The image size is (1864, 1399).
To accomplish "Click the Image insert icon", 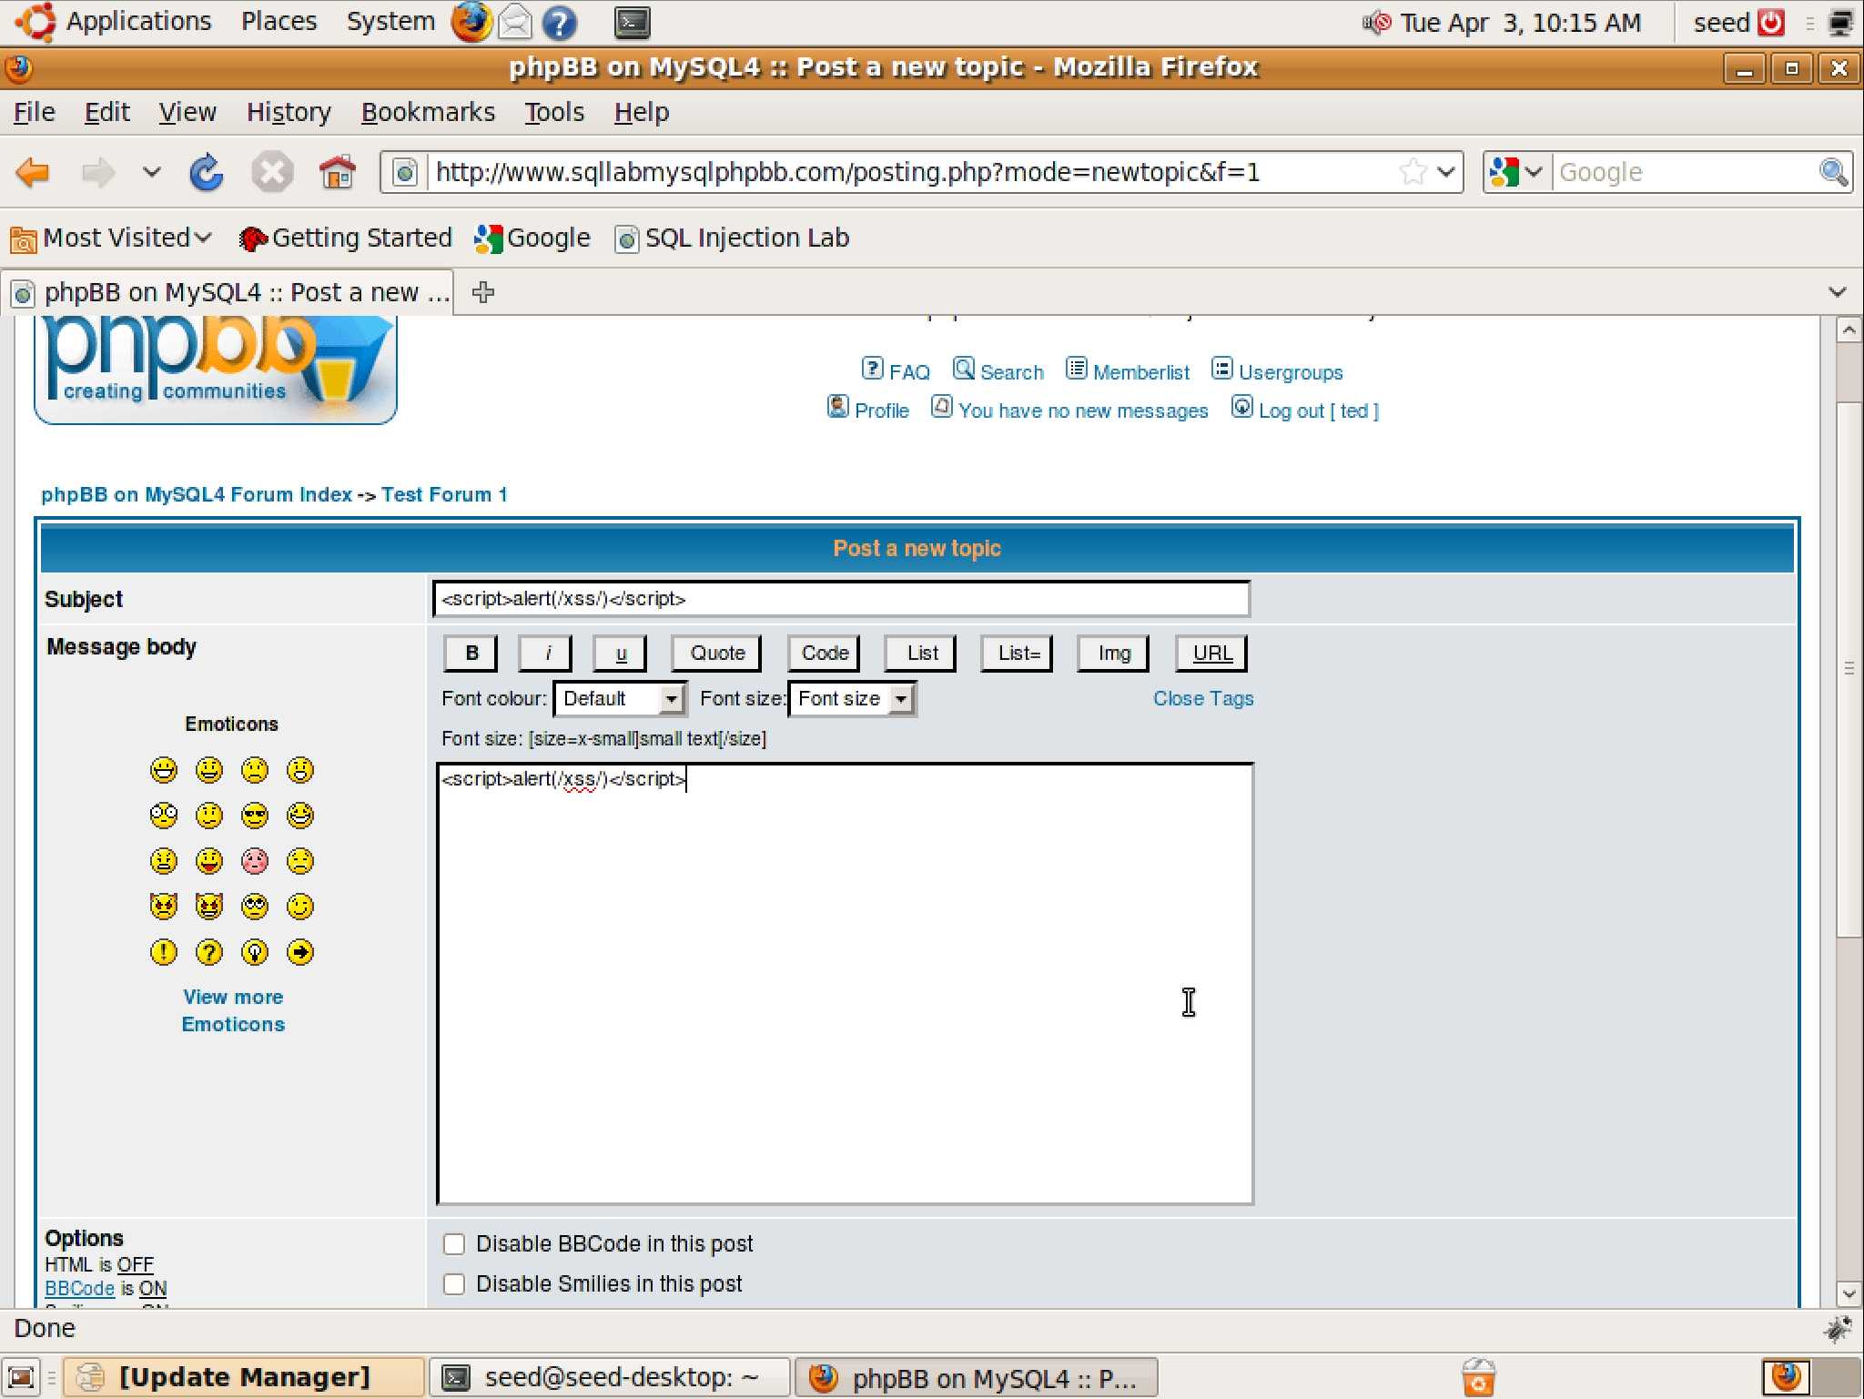I will coord(1112,651).
